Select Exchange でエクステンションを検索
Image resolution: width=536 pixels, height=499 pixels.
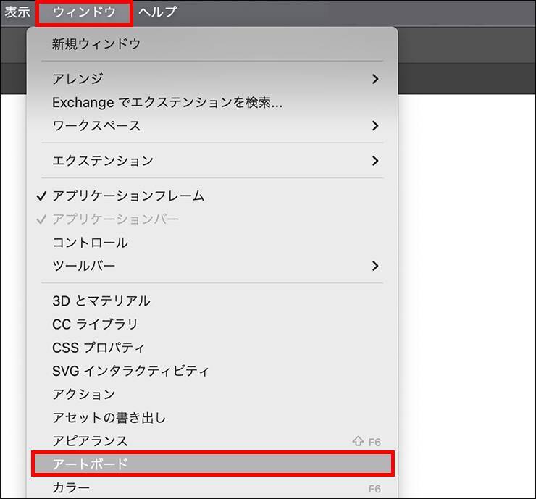tap(167, 102)
